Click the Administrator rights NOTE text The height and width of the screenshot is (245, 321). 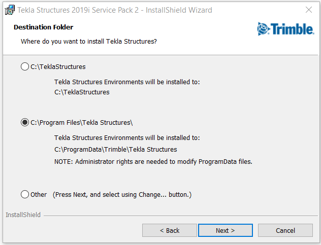pyautogui.click(x=153, y=162)
